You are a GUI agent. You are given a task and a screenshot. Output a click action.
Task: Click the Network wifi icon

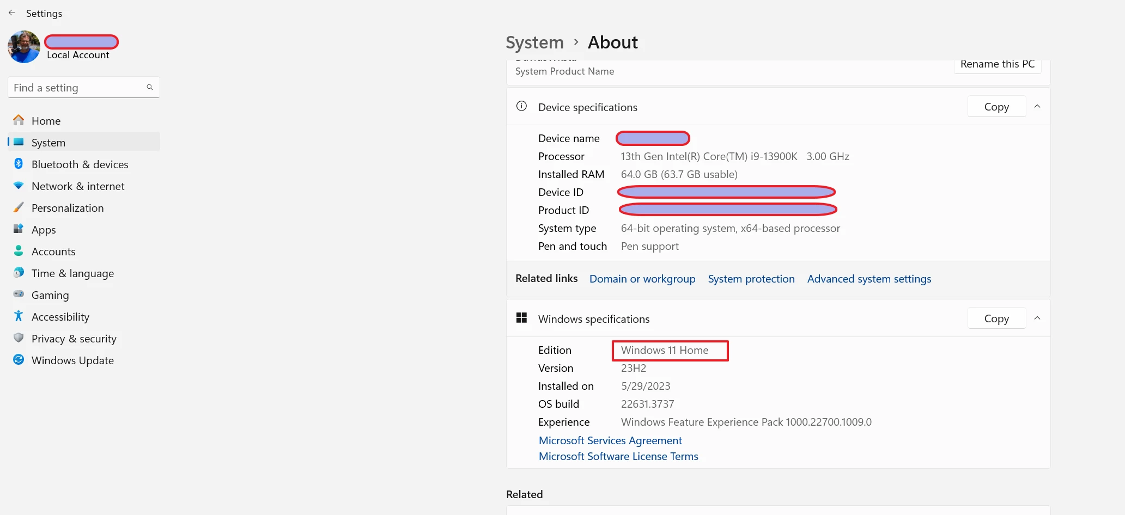tap(19, 186)
